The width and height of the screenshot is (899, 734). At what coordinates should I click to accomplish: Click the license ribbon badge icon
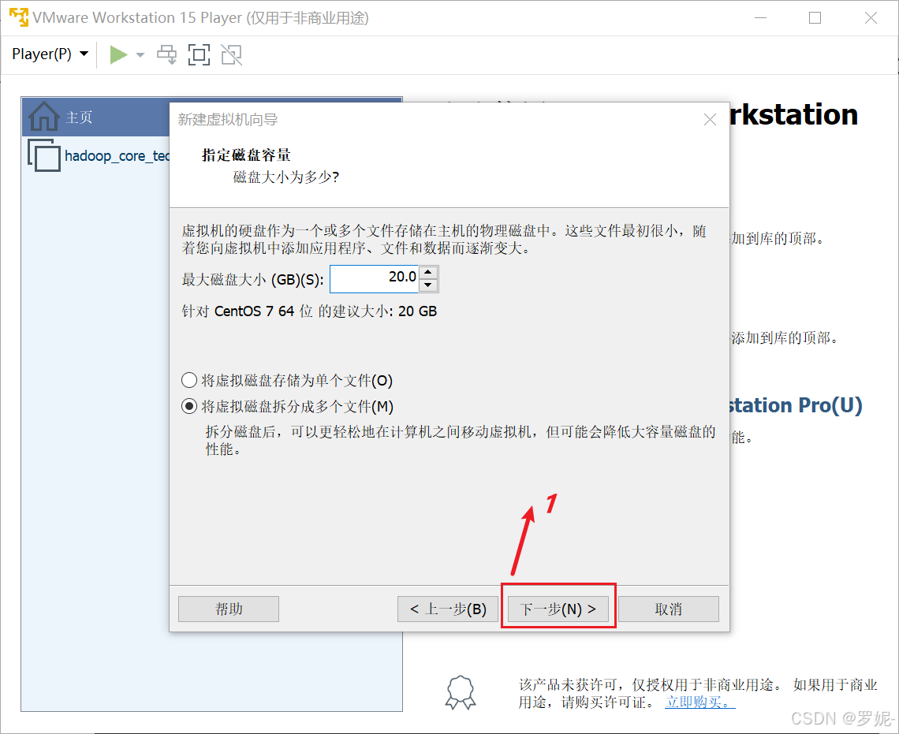(x=461, y=693)
